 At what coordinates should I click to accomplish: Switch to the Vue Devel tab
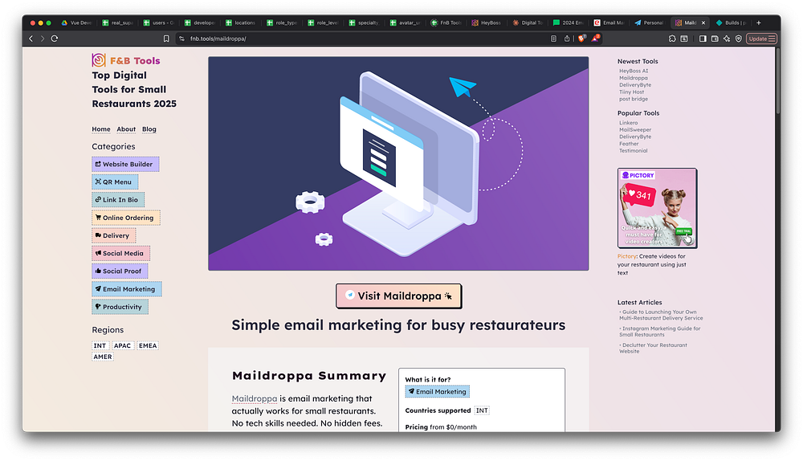click(x=77, y=22)
